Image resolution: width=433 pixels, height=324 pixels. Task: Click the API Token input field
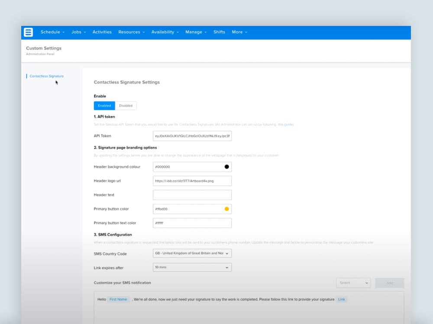[192, 136]
